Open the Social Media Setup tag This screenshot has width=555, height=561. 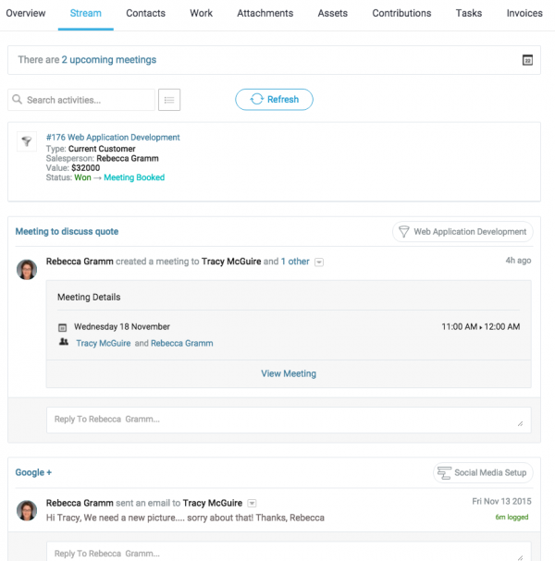pos(482,472)
